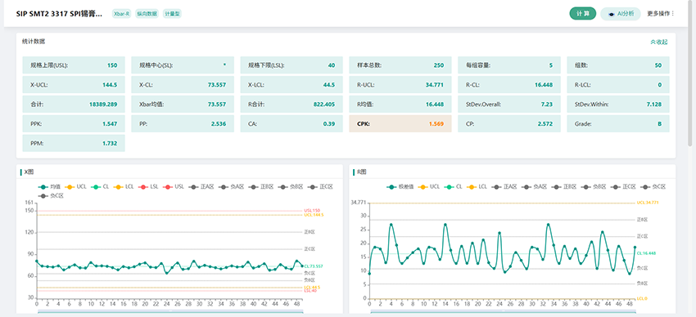Toggle the USL series in X图 legend
Screen dimensions: 696x317
click(x=174, y=187)
